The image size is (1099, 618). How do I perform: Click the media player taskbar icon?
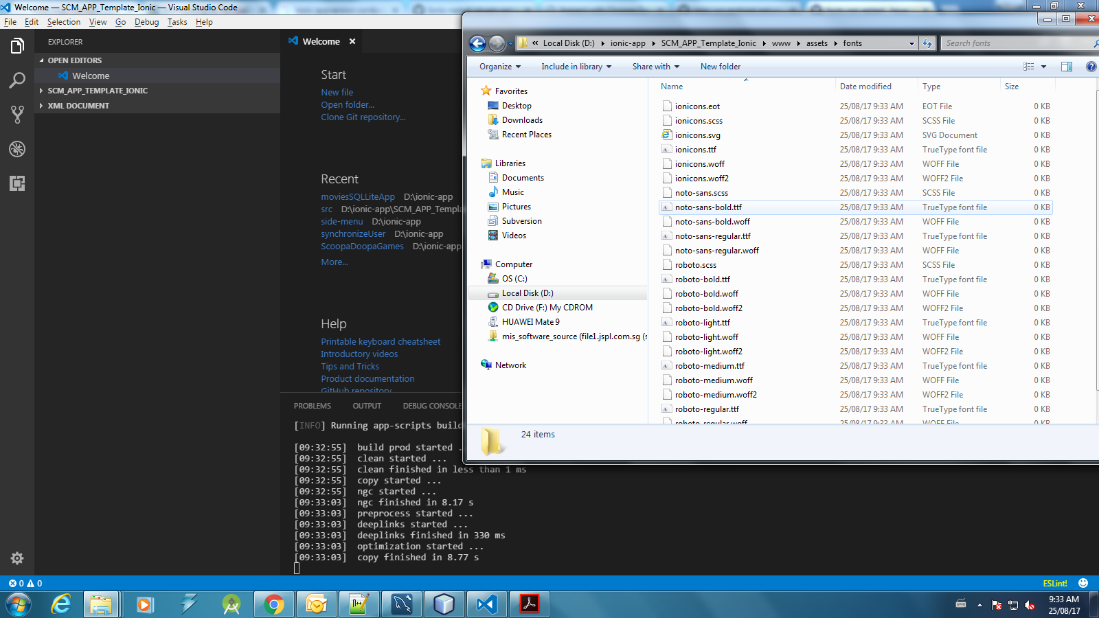click(144, 604)
